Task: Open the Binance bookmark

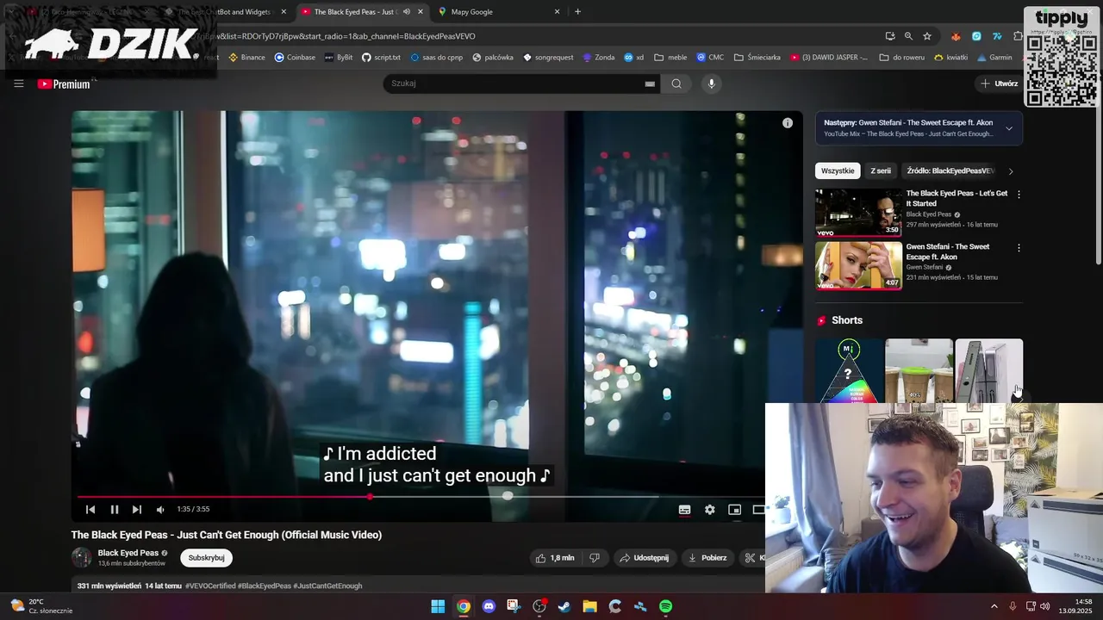Action: coord(246,58)
